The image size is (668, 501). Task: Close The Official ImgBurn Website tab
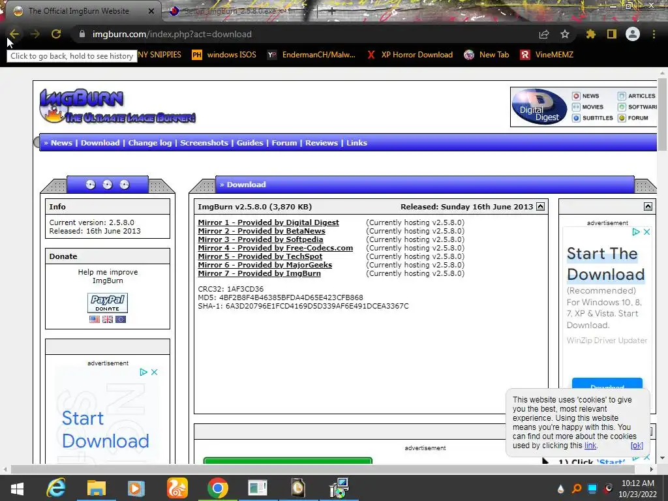click(x=151, y=11)
